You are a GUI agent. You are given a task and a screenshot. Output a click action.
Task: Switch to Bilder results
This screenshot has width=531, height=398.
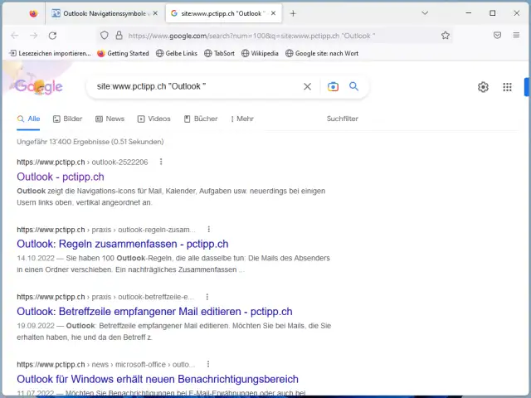67,119
